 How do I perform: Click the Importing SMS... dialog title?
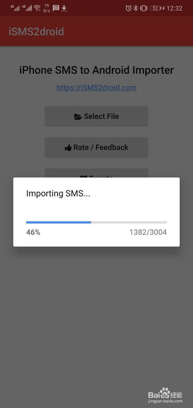coord(58,194)
